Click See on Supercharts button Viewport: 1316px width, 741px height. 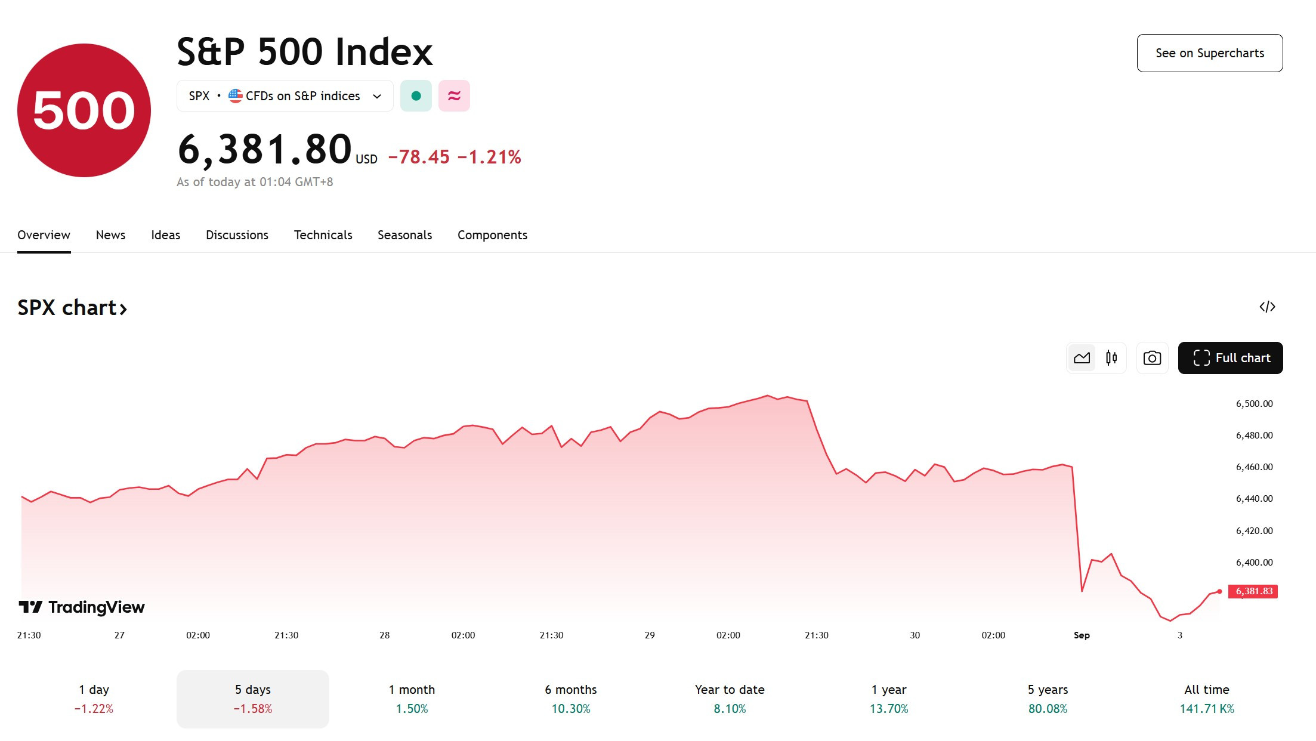(x=1210, y=53)
